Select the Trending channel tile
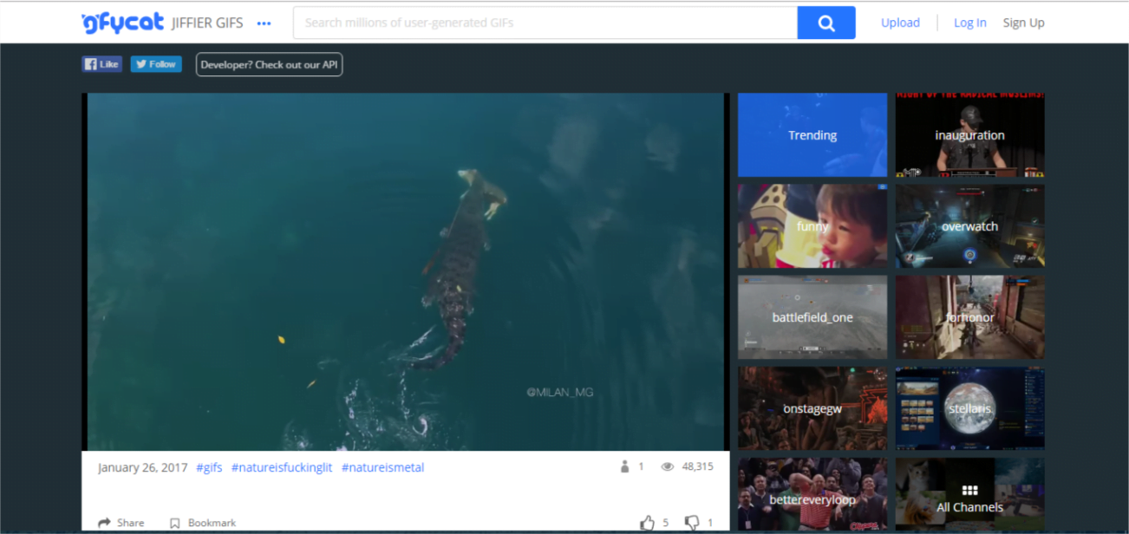 812,135
